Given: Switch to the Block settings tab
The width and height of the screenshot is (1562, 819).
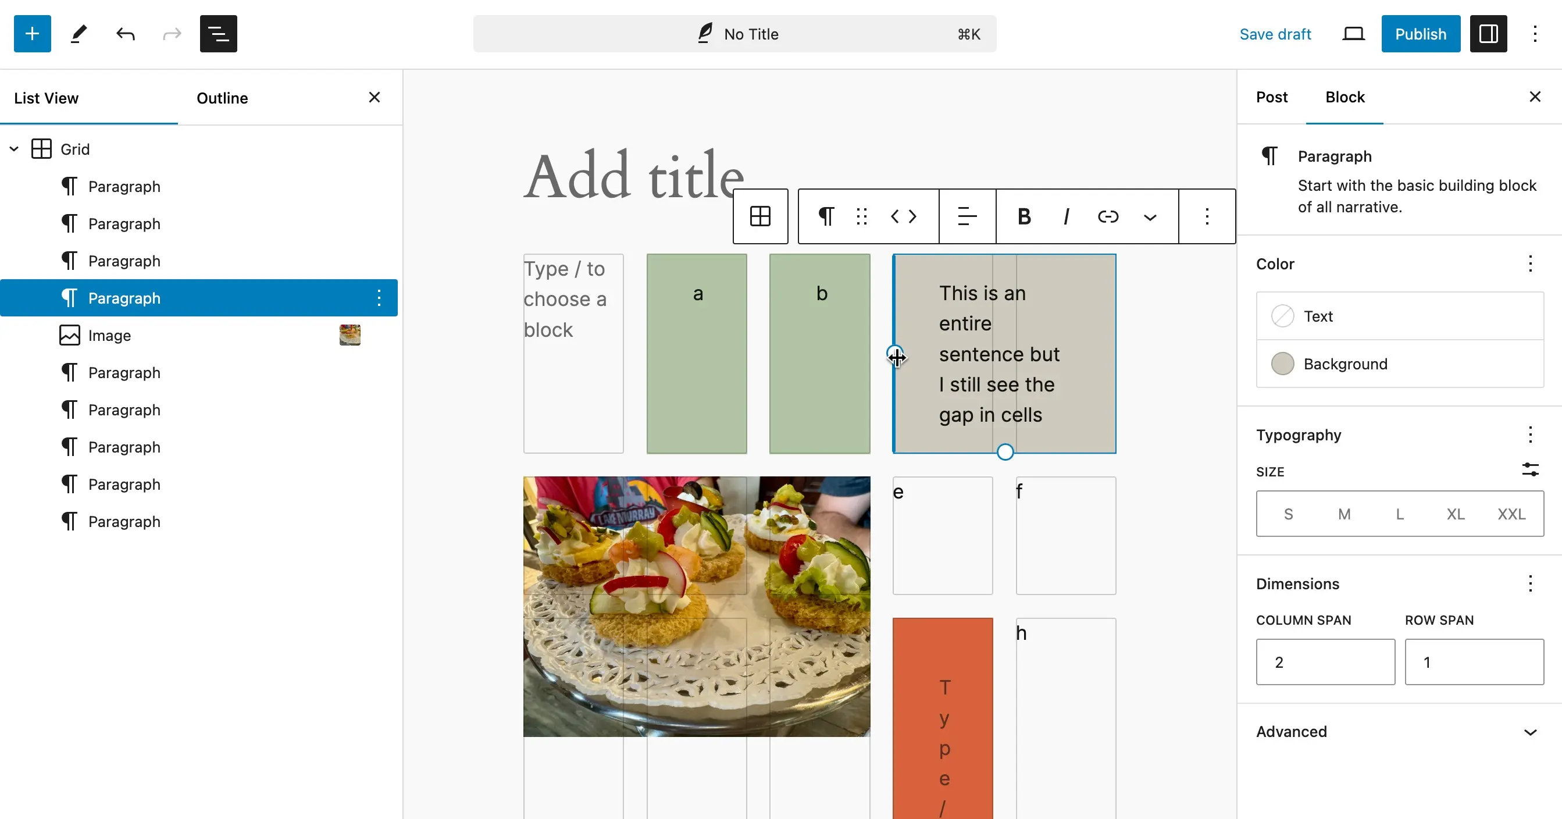Looking at the screenshot, I should [x=1345, y=96].
